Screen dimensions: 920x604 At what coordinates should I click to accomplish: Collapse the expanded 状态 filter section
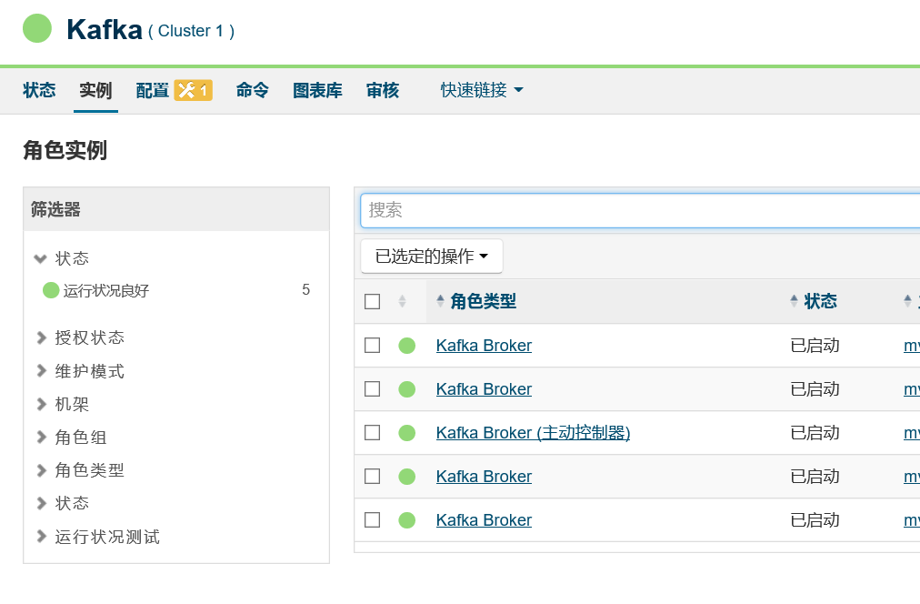click(40, 258)
